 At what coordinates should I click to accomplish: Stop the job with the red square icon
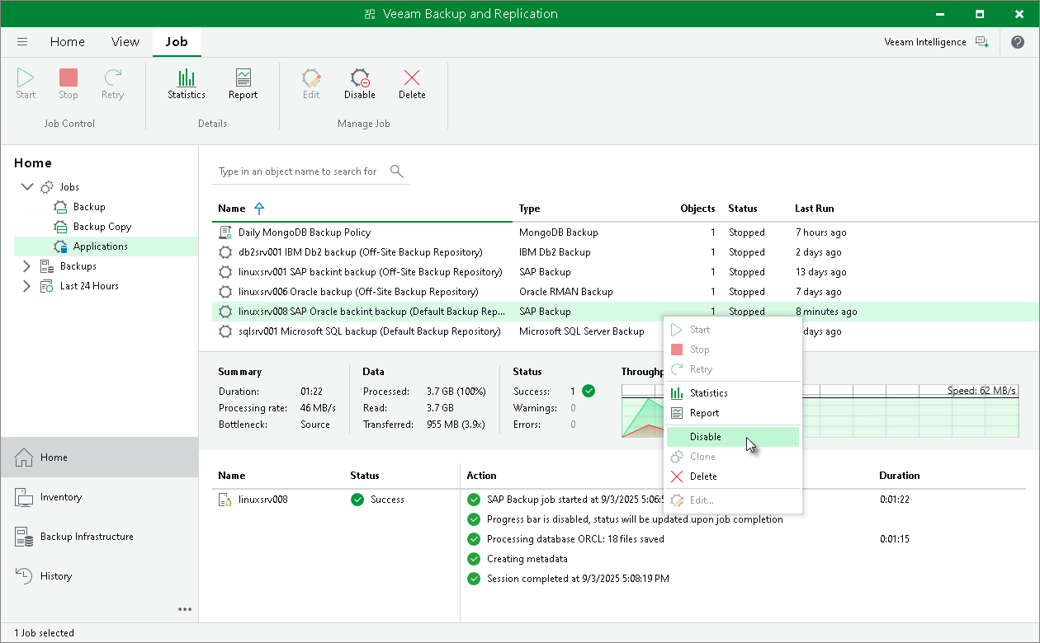[68, 82]
